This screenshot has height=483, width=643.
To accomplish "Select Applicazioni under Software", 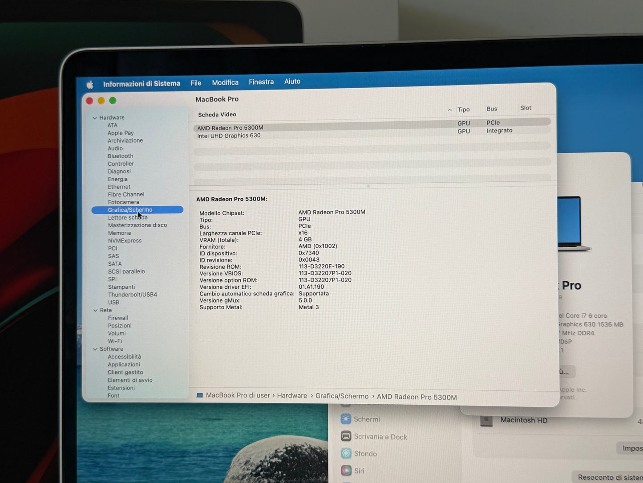I will point(124,364).
